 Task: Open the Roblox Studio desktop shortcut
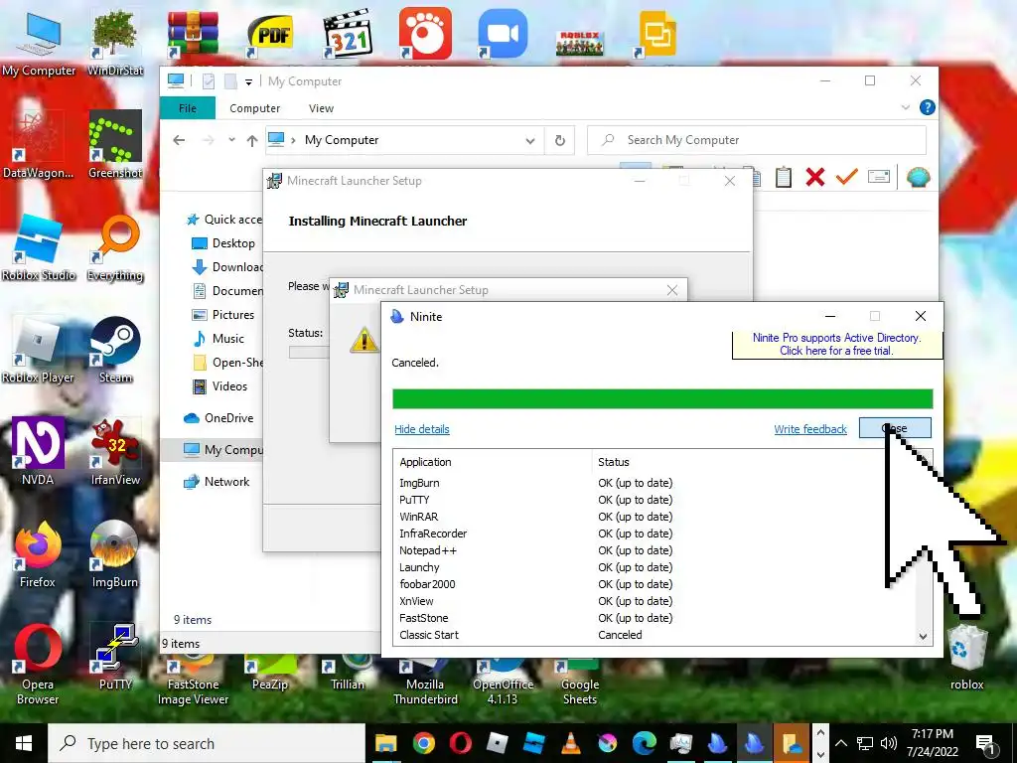[x=39, y=247]
